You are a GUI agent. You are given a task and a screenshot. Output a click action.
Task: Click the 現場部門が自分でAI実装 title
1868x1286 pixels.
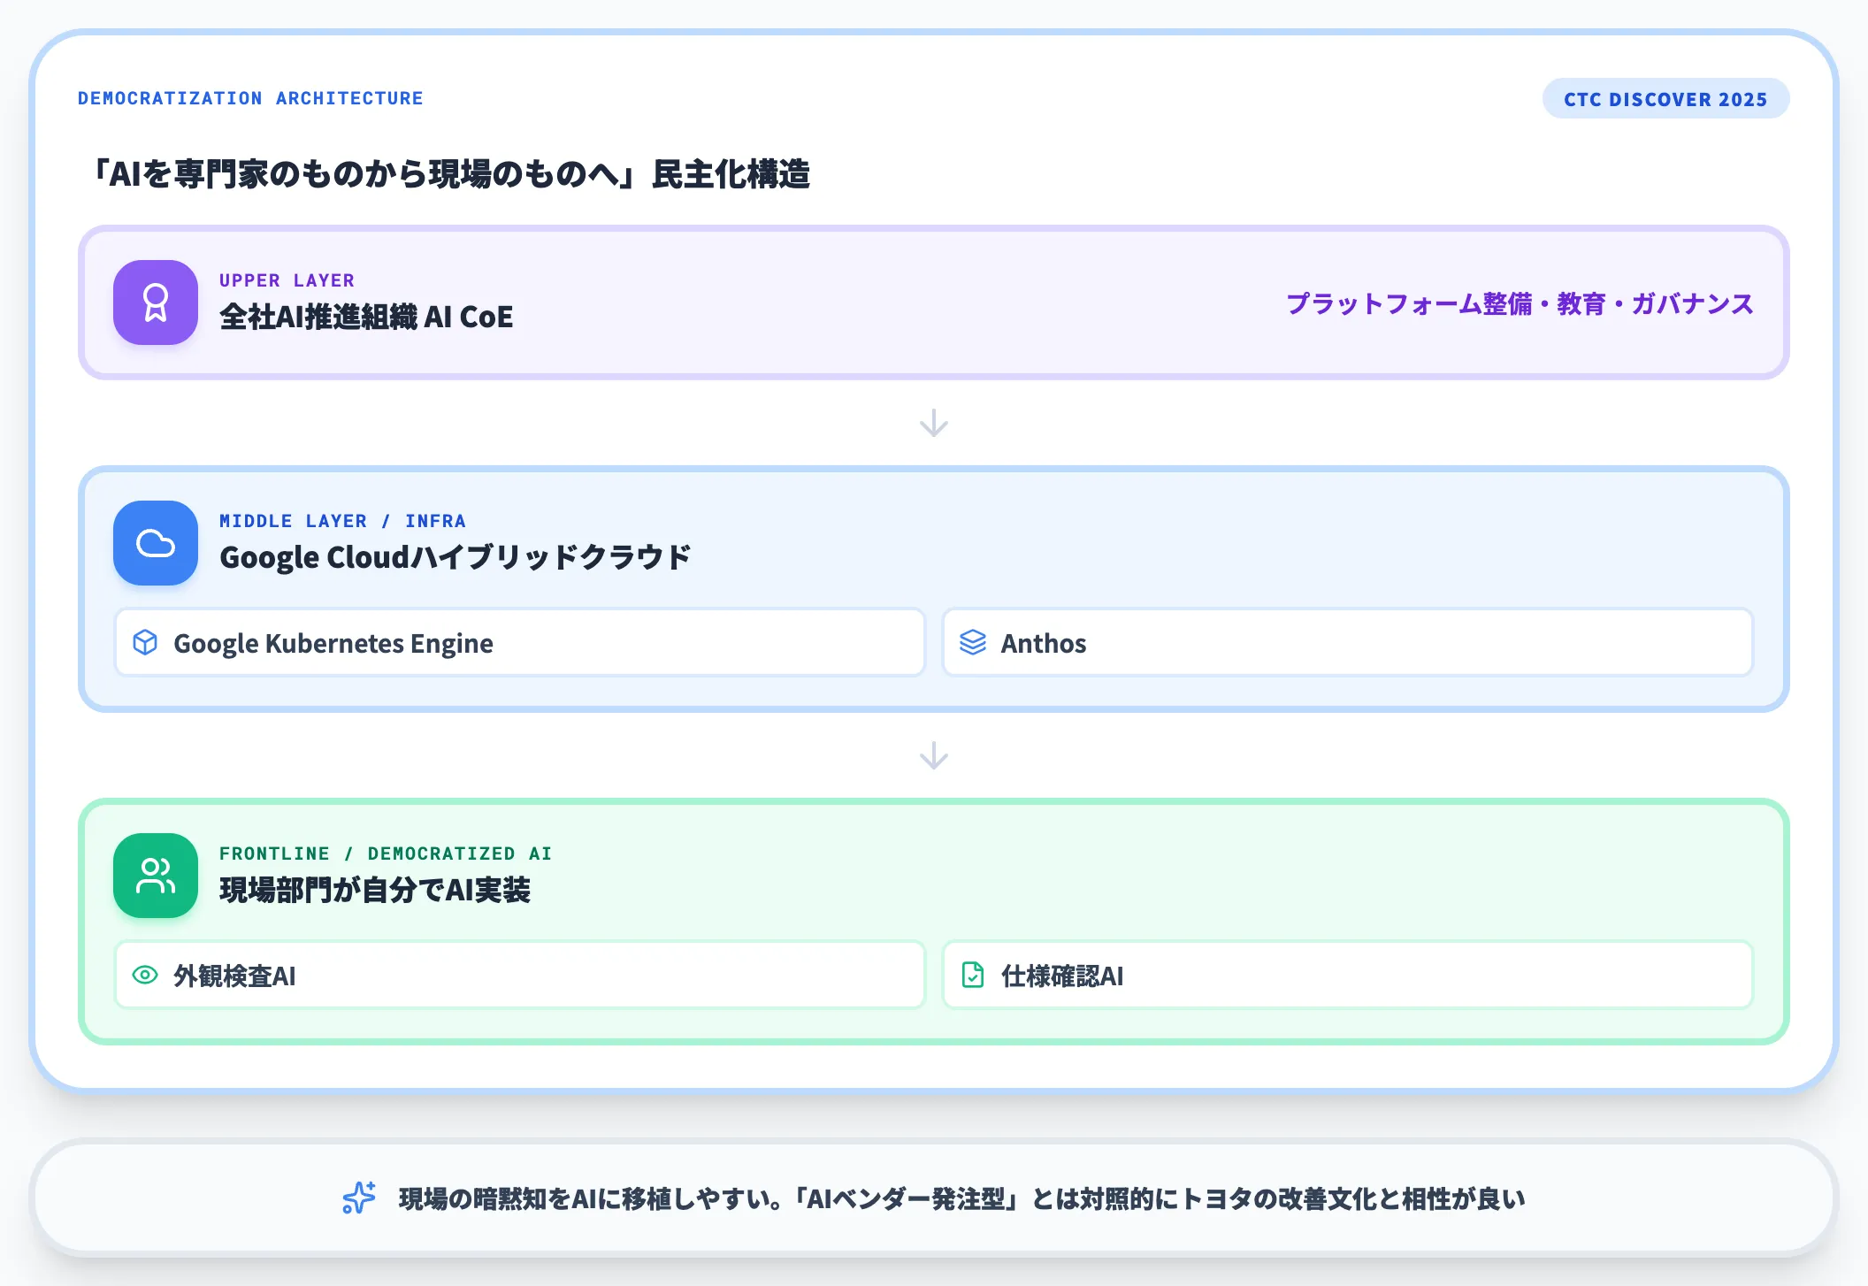(x=375, y=890)
